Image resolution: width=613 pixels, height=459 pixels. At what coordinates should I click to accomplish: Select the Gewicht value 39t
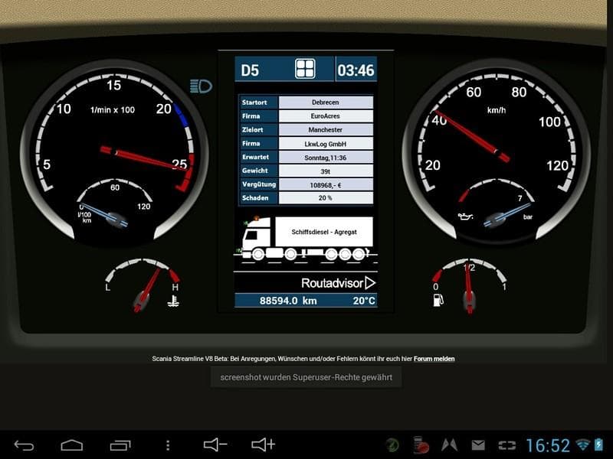pyautogui.click(x=325, y=171)
